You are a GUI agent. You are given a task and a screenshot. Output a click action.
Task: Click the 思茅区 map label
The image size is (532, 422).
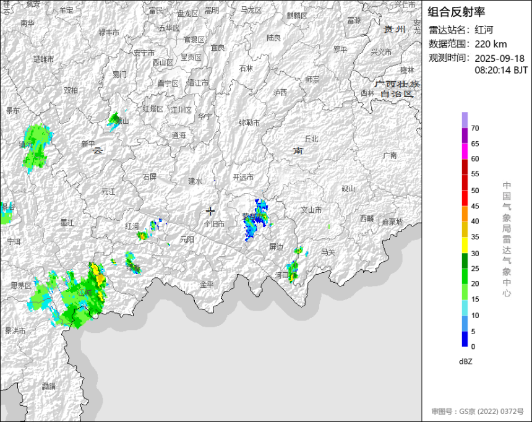click(x=21, y=285)
